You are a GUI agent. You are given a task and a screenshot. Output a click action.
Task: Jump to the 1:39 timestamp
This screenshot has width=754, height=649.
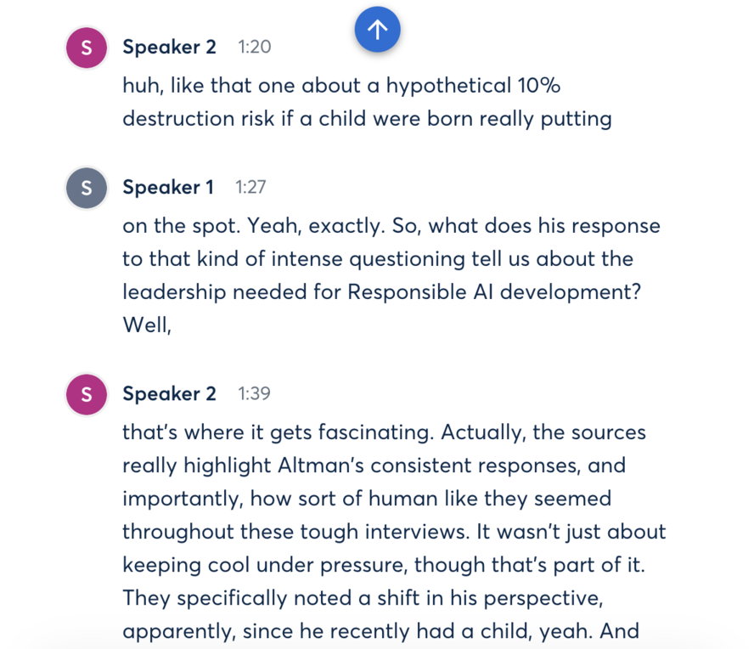tap(255, 394)
